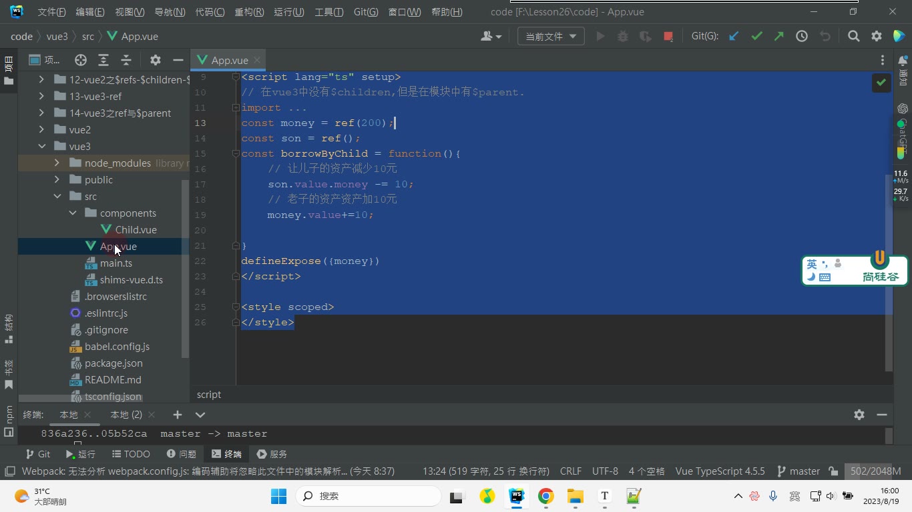The image size is (912, 512).
Task: Open the 当前文件 run configuration dropdown
Action: tap(551, 37)
